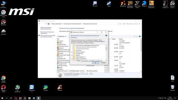Open the address bar history dropdown

click(119, 24)
